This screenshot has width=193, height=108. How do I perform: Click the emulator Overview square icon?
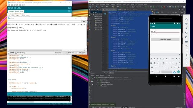[x=186, y=59]
